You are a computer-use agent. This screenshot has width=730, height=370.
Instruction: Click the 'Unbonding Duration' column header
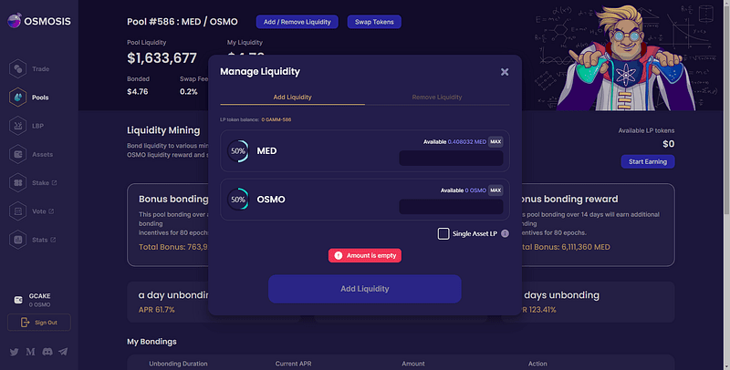[x=178, y=364]
